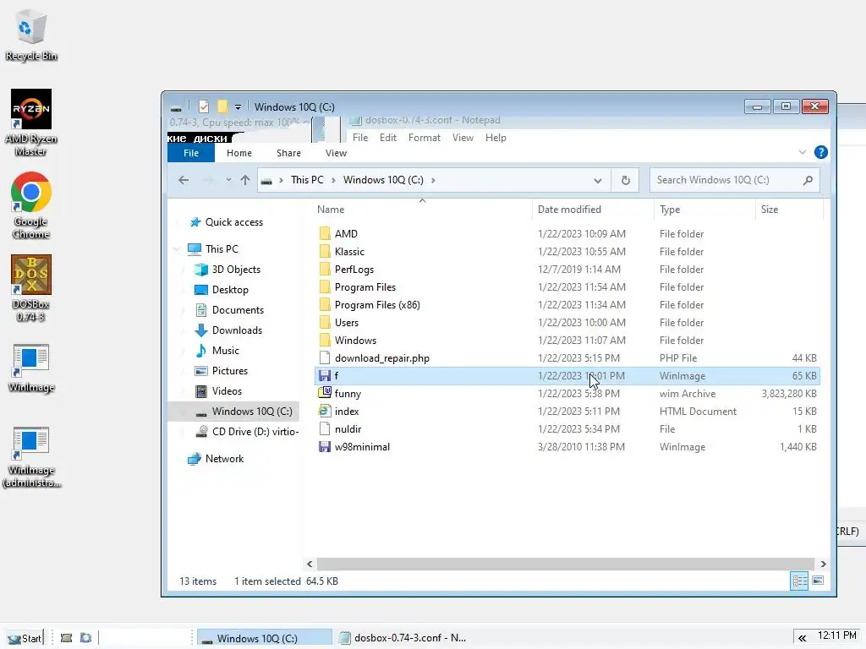Open the Home ribbon tab

point(239,153)
